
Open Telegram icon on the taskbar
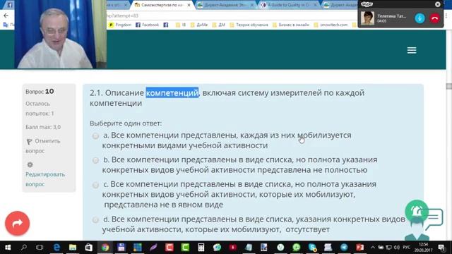344,248
